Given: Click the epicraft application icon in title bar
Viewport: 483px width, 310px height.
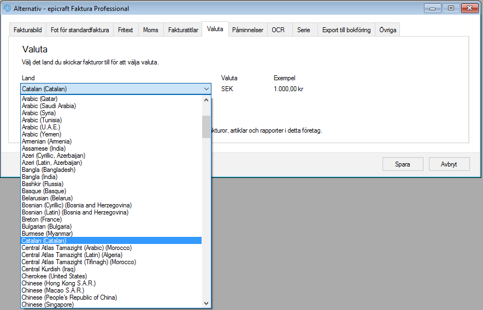Looking at the screenshot, I should (7, 9).
